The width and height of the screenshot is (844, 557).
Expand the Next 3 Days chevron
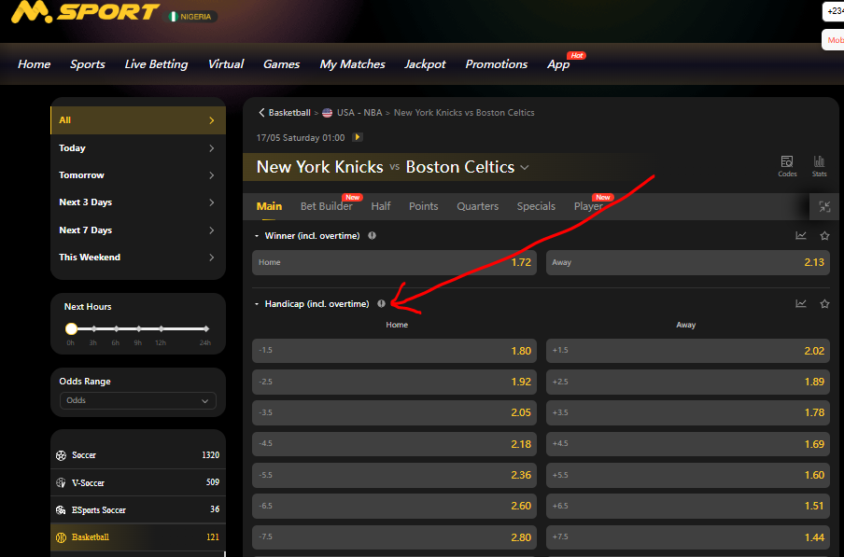point(212,202)
